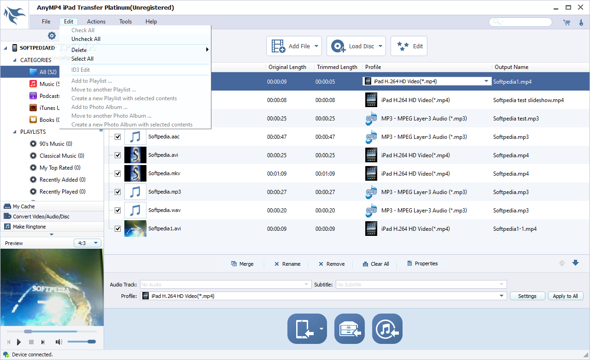590x360 pixels.
Task: Select the Music category icon
Action: click(x=33, y=84)
